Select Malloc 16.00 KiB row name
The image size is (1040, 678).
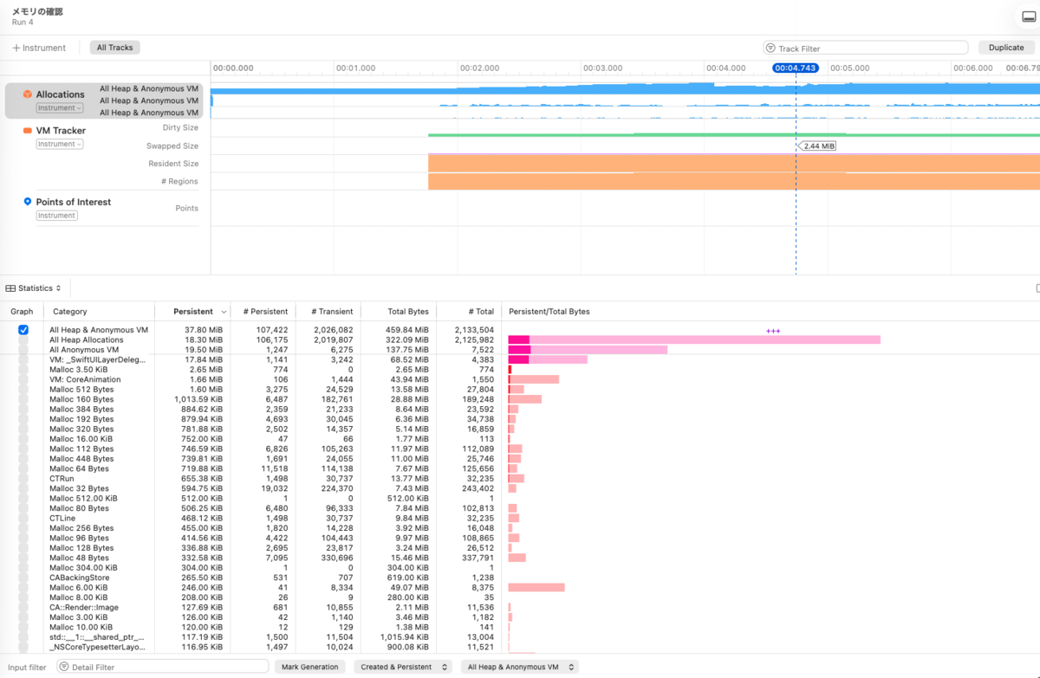tap(81, 439)
